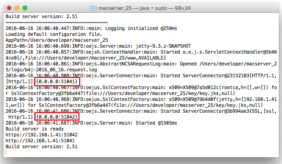Click the "Build server is ready" line
Image resolution: width=282 pixels, height=164 pixels.
click(x=32, y=129)
